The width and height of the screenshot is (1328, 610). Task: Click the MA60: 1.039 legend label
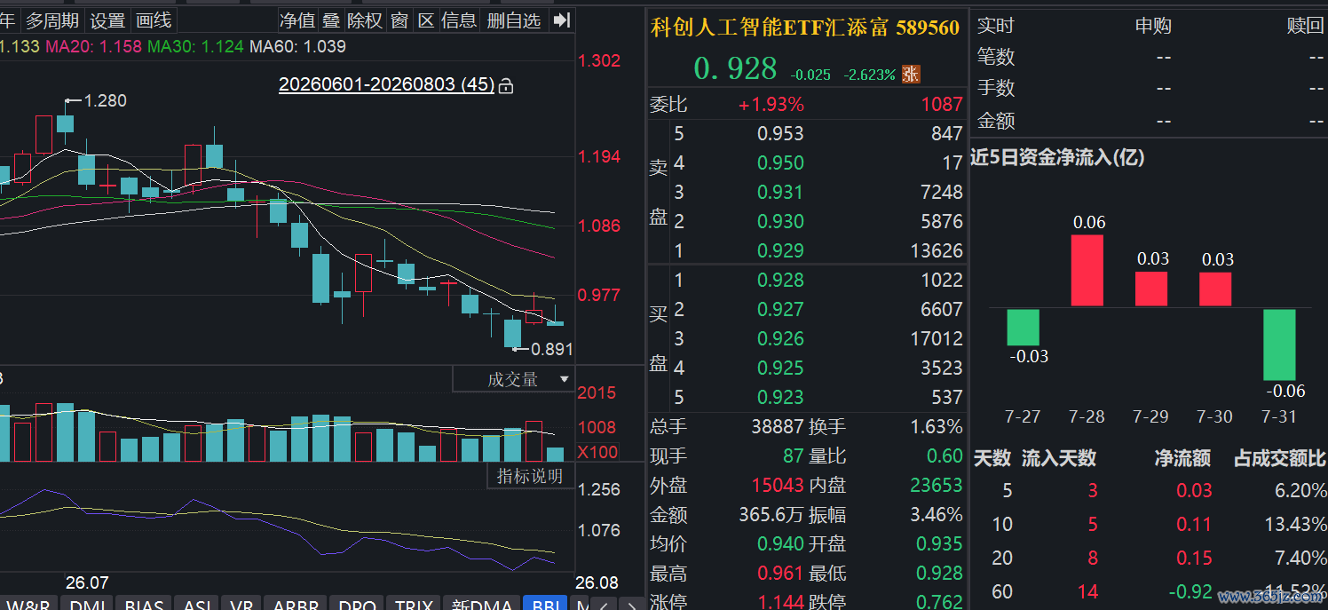click(297, 46)
